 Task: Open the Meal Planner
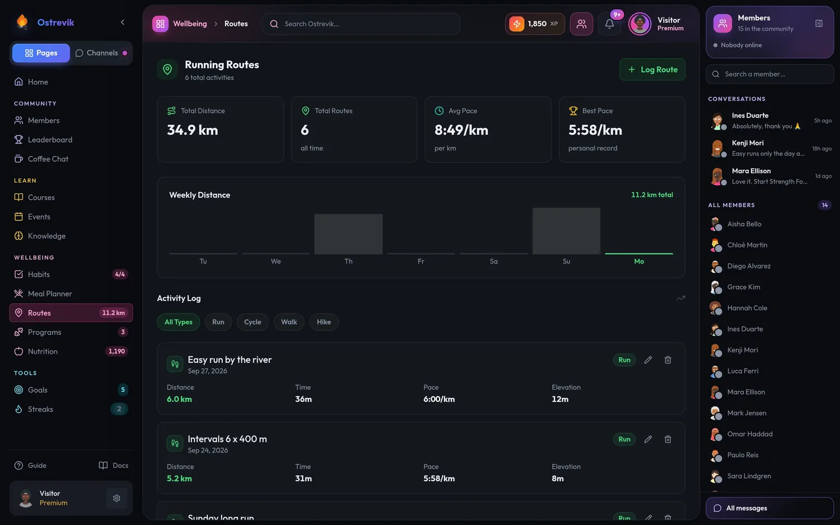[71, 294]
